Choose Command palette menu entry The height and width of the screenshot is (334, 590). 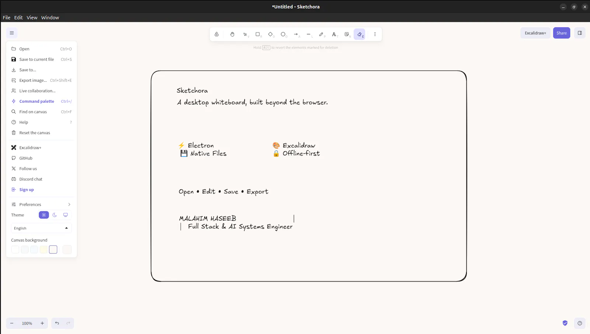coord(41,101)
